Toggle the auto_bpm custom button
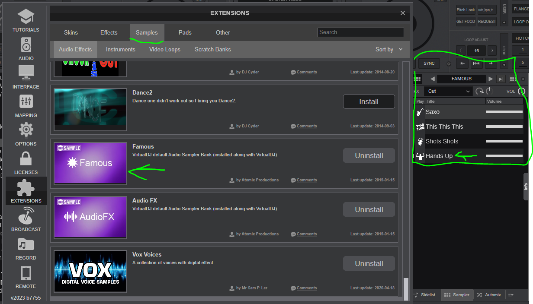 pyautogui.click(x=487, y=9)
